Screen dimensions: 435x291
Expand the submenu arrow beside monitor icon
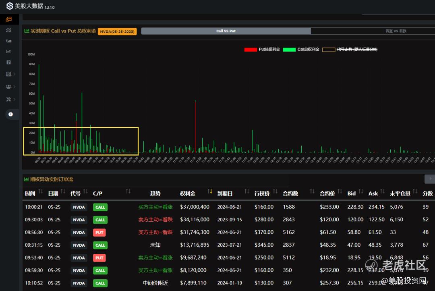pos(14,74)
